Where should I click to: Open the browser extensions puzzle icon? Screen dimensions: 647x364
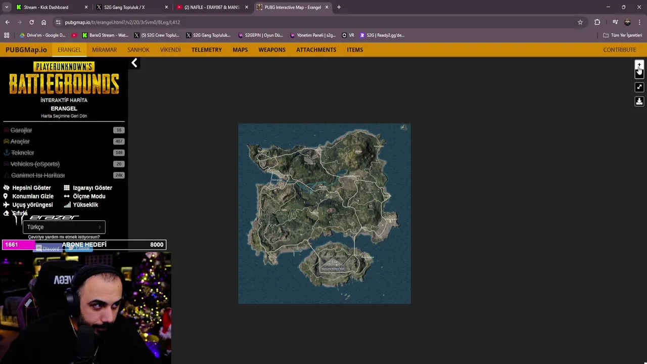tap(597, 22)
